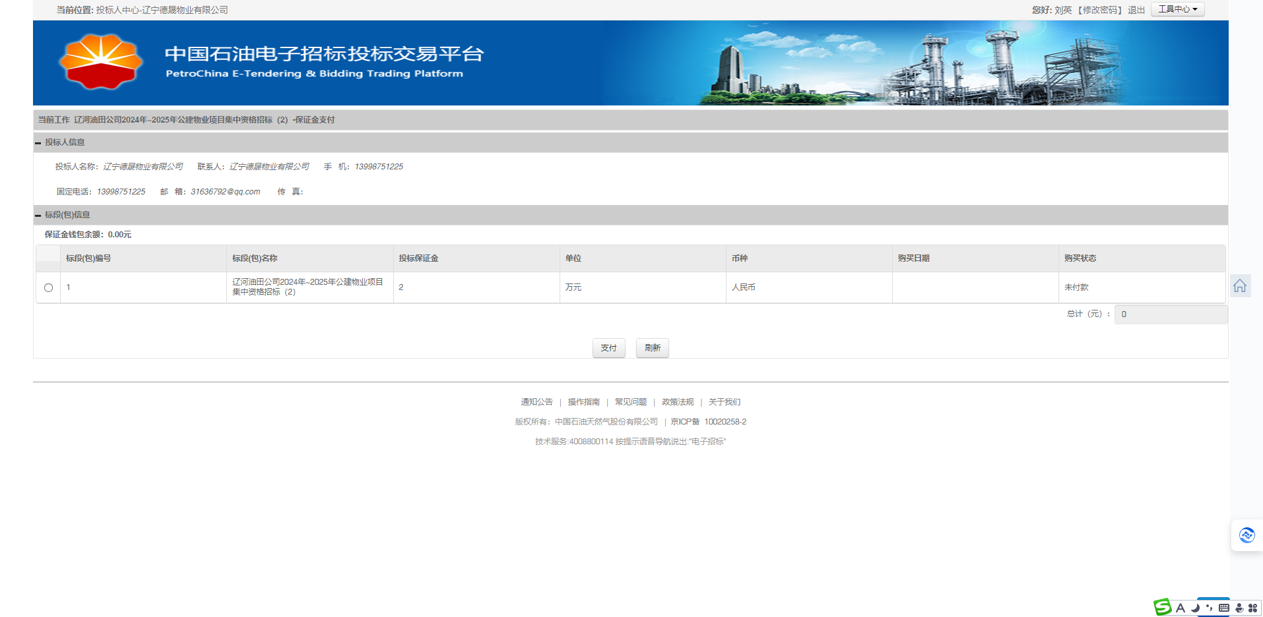The height and width of the screenshot is (617, 1263).
Task: Toggle the Sogou half-width moon icon
Action: pyautogui.click(x=1195, y=608)
